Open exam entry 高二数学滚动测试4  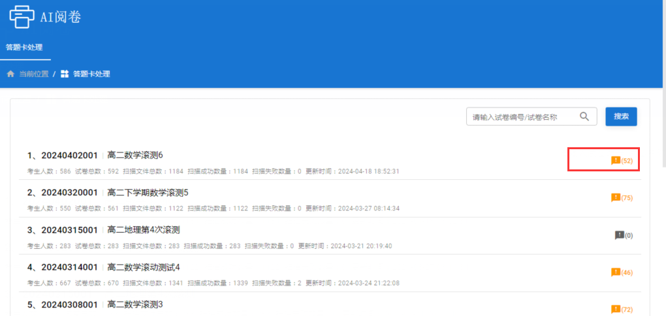point(143,267)
